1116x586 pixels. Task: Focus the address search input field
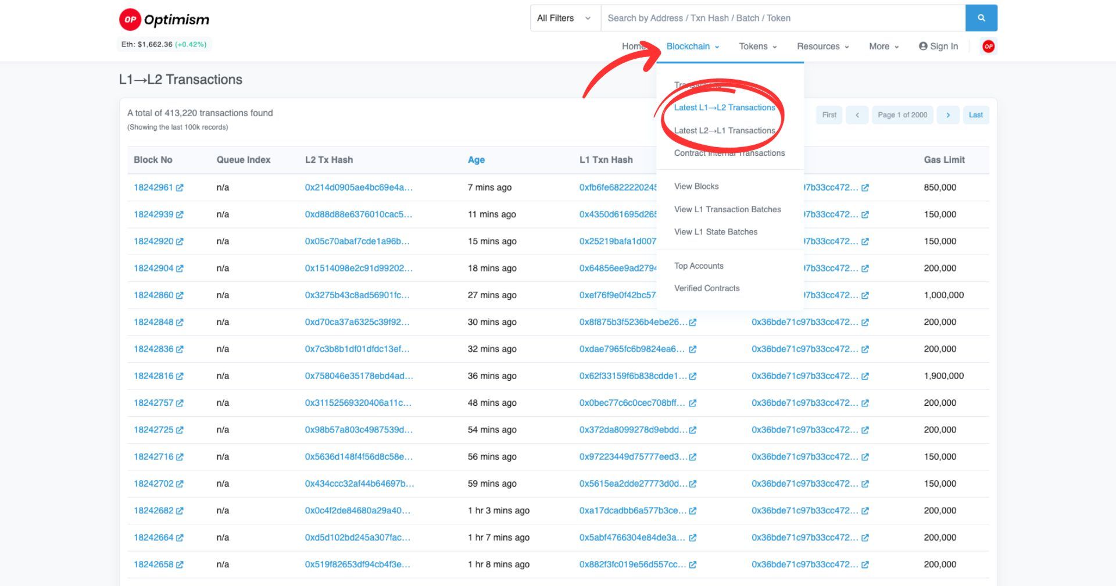[x=783, y=18]
